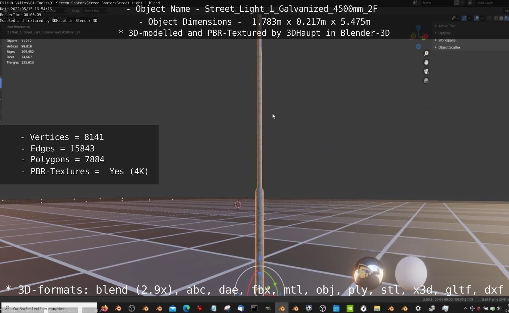Click the Triangles 125,013 statistic

coord(20,63)
